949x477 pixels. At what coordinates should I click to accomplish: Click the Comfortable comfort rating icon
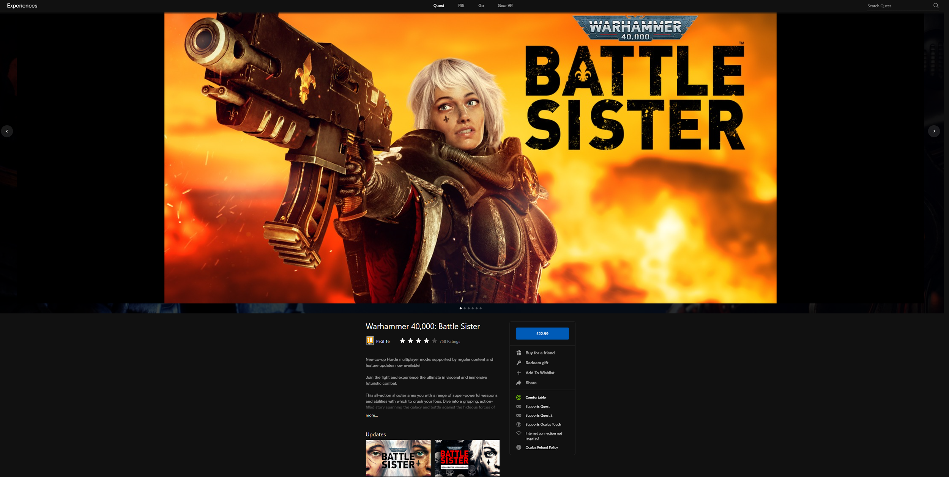click(x=519, y=397)
